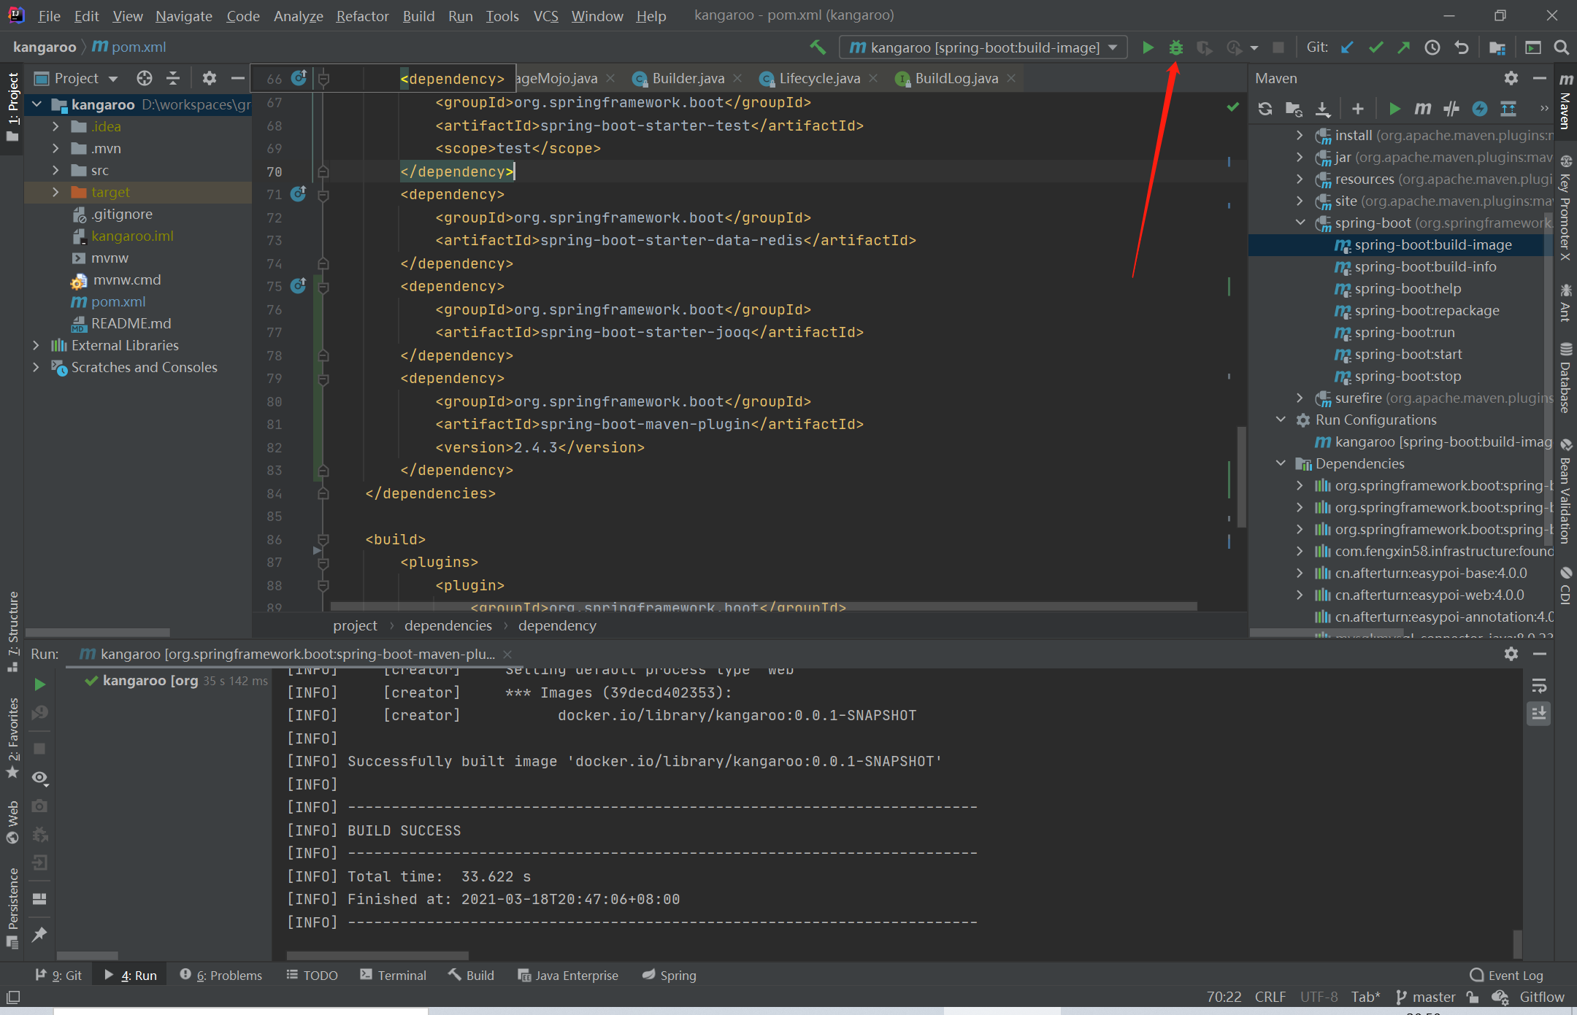
Task: Toggle Offline Mode in Maven toolbar
Action: [1451, 109]
